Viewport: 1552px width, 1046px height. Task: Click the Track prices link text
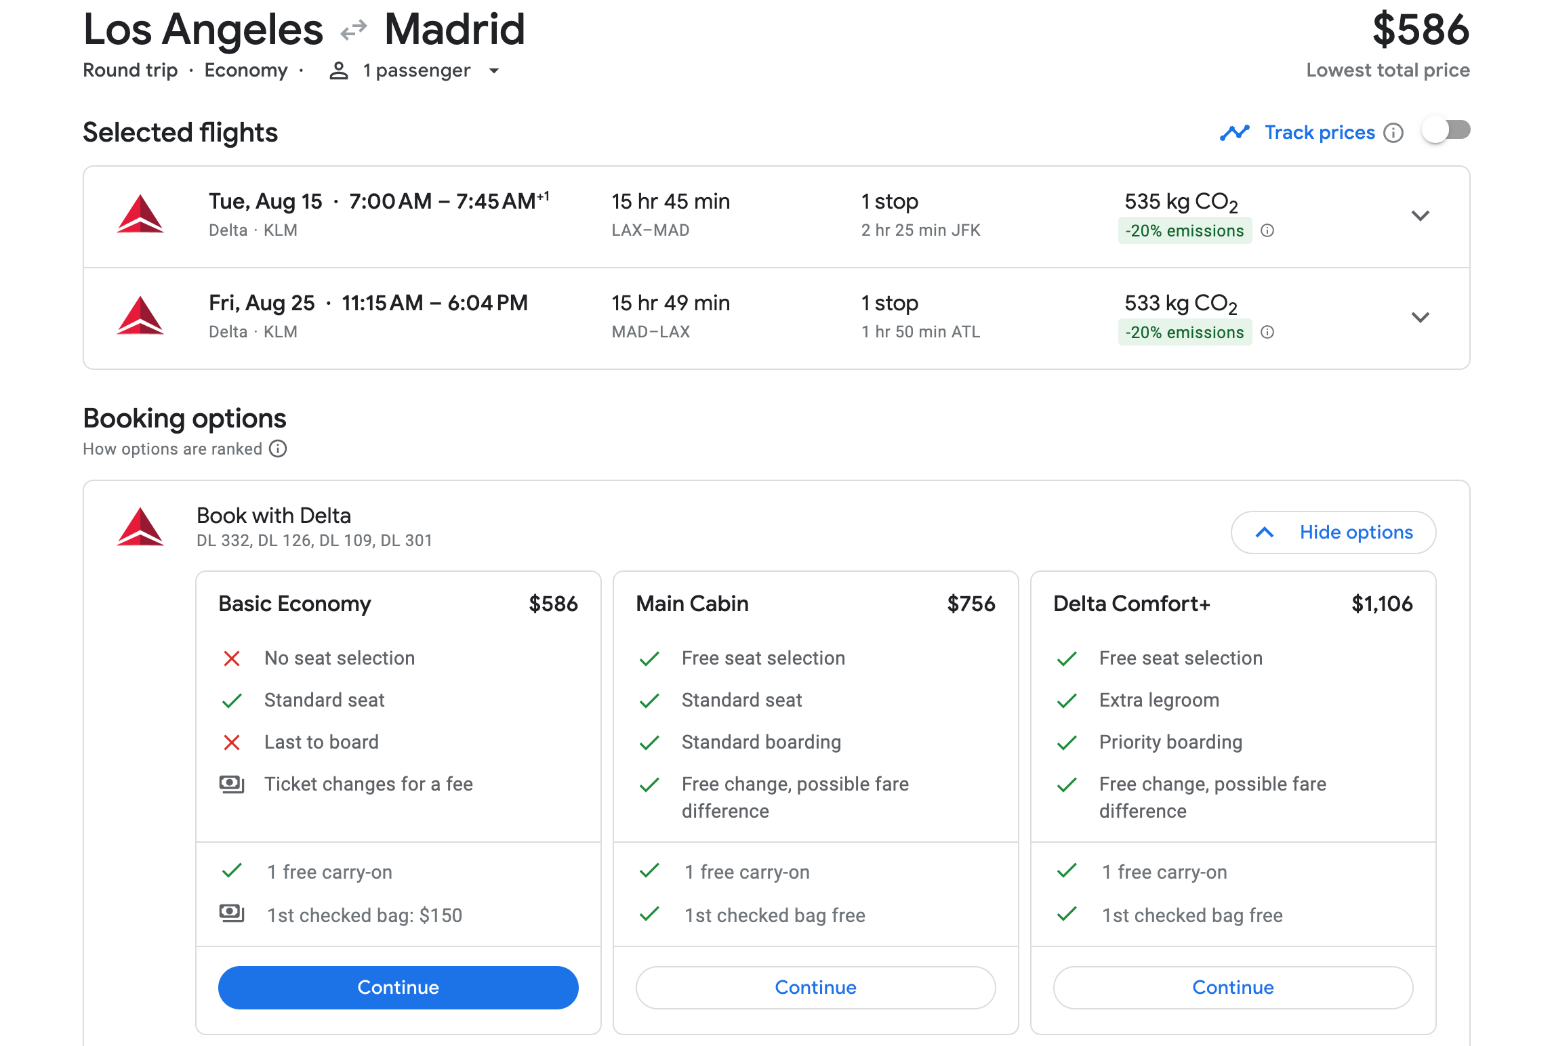click(x=1320, y=133)
